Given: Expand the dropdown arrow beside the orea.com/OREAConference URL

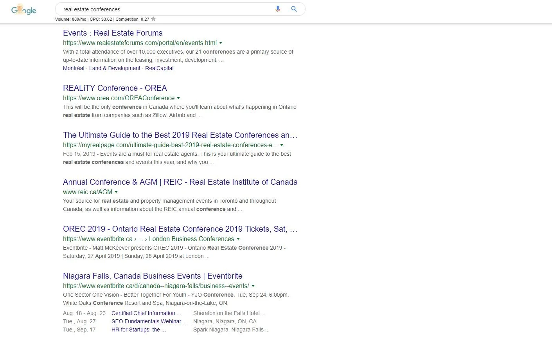Looking at the screenshot, I should pos(178,98).
